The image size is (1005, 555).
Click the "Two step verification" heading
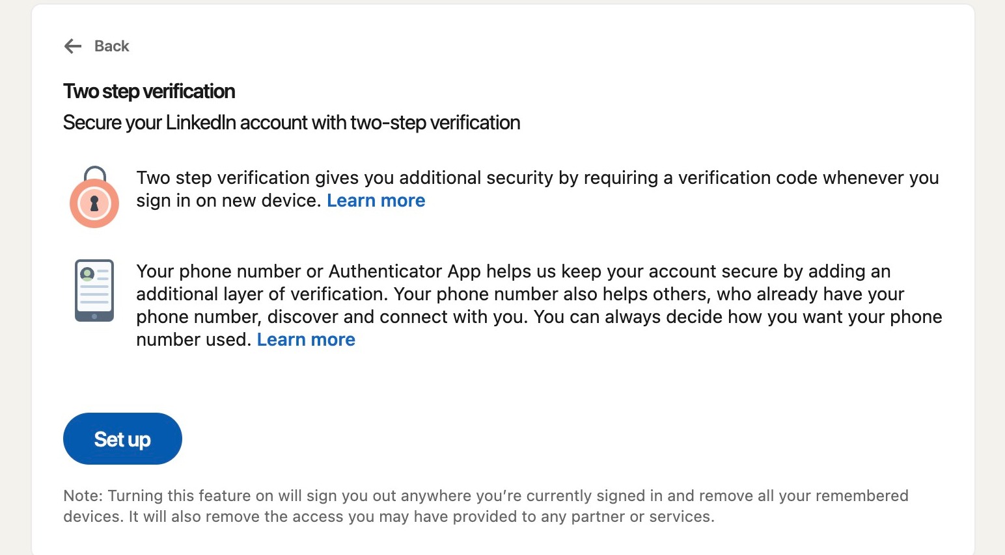coord(149,92)
